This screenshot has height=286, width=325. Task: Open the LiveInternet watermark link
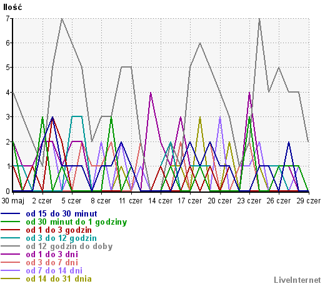coord(297,280)
